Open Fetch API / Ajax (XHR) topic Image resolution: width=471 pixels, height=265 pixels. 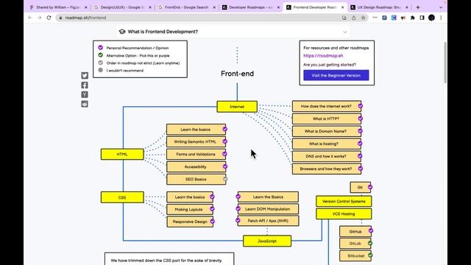click(x=268, y=221)
